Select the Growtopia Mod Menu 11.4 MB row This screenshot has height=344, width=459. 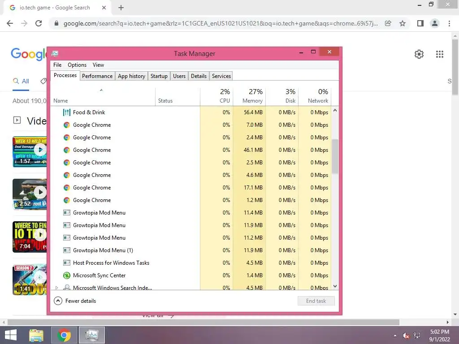[x=191, y=213]
